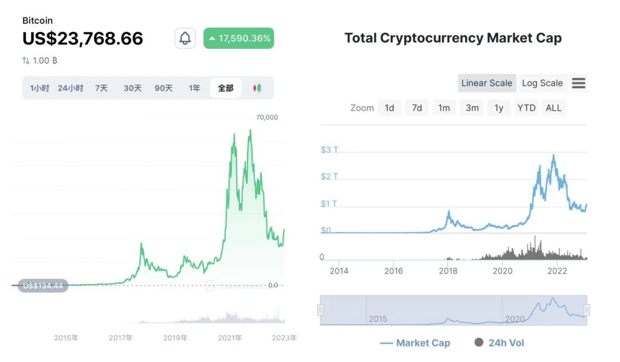Zoom market cap chart to 3m
620x362 pixels.
(472, 108)
